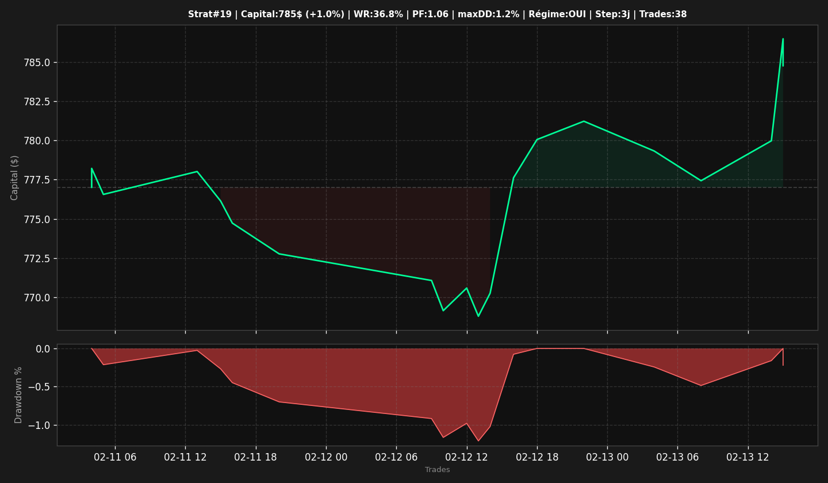Click the equity peak near 781 at 02-12 22
This screenshot has height=483, width=828.
[584, 121]
